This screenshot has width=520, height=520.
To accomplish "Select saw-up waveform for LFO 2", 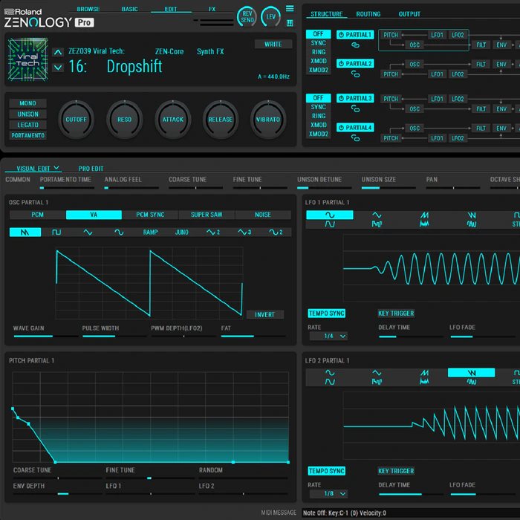I will click(x=424, y=373).
